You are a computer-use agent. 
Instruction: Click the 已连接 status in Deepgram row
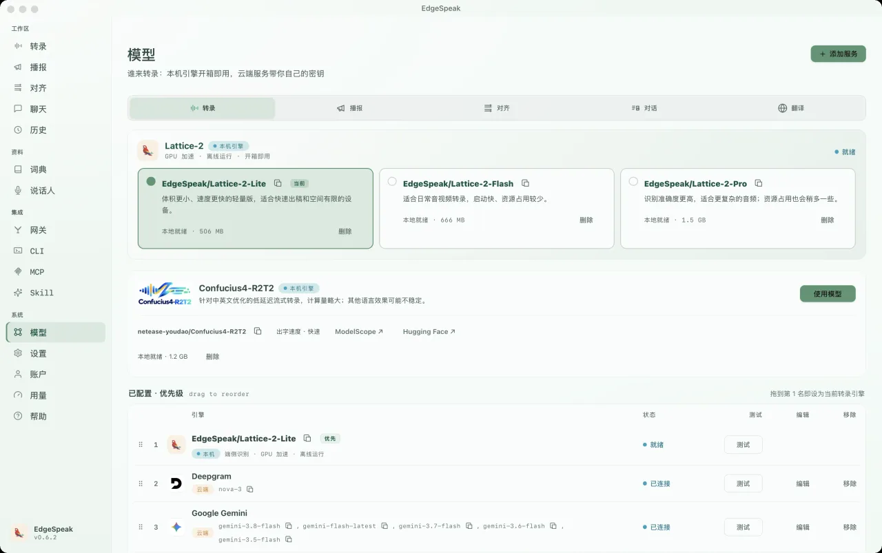pos(656,483)
